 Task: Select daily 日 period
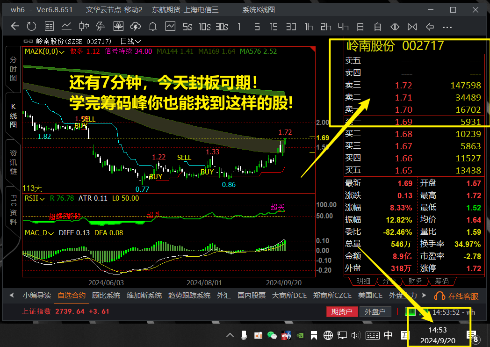(360, 27)
